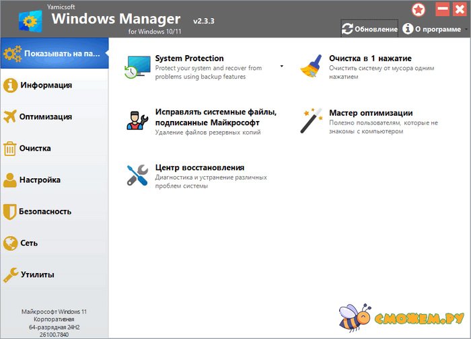This screenshot has width=471, height=339.
Task: Select the Сеть sidebar category
Action: [x=29, y=243]
